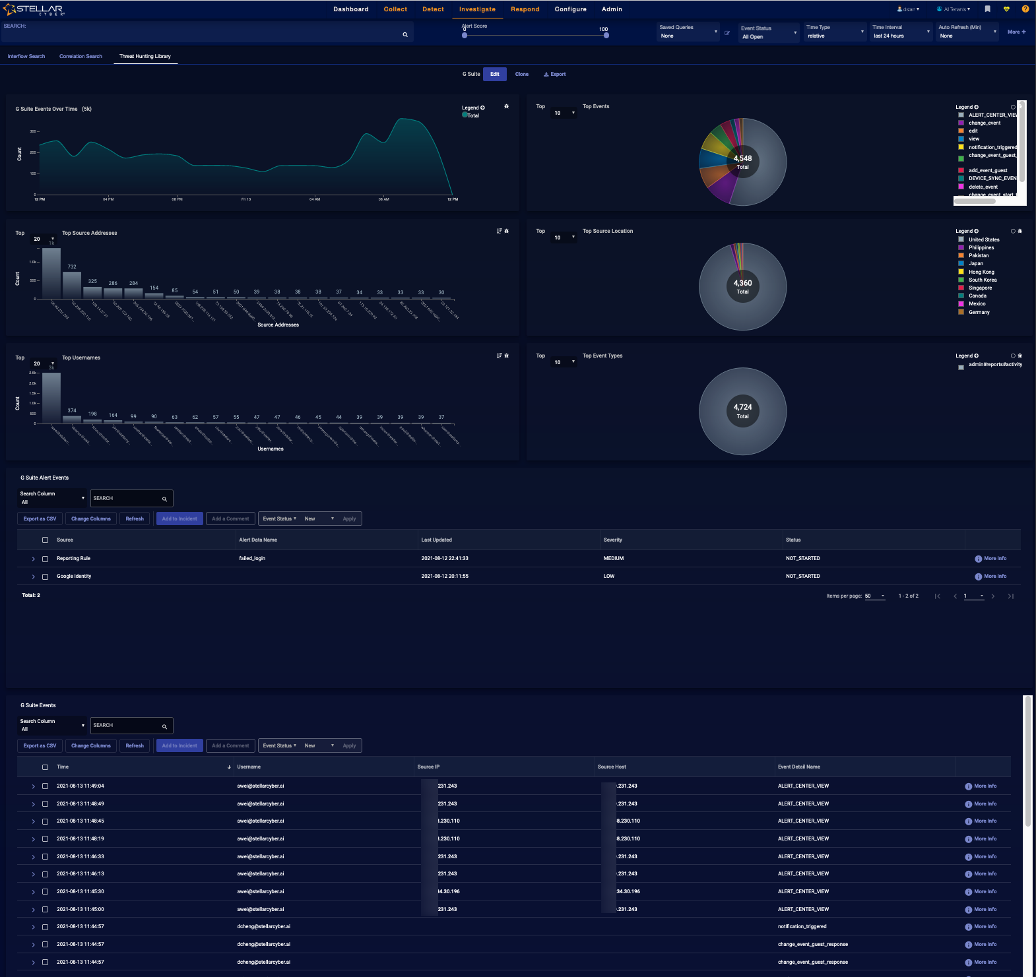Screen dimensions: 1036x977
Task: Select all rows in G Suite Events table
Action: pyautogui.click(x=45, y=767)
